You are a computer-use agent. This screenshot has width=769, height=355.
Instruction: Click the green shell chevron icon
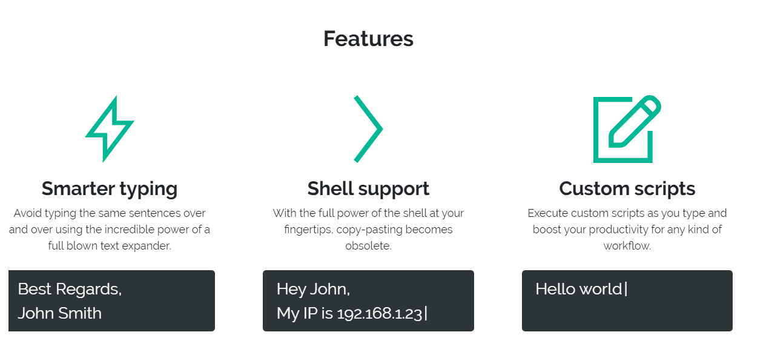[368, 128]
